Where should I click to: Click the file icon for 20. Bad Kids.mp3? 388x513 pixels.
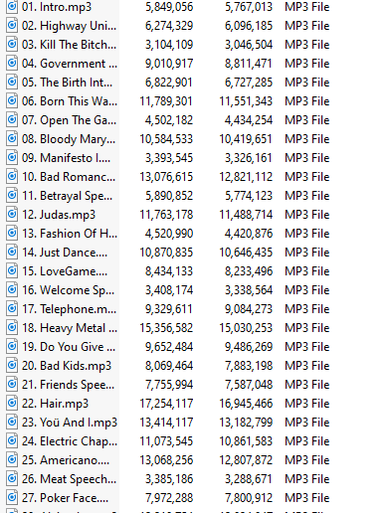click(x=12, y=365)
